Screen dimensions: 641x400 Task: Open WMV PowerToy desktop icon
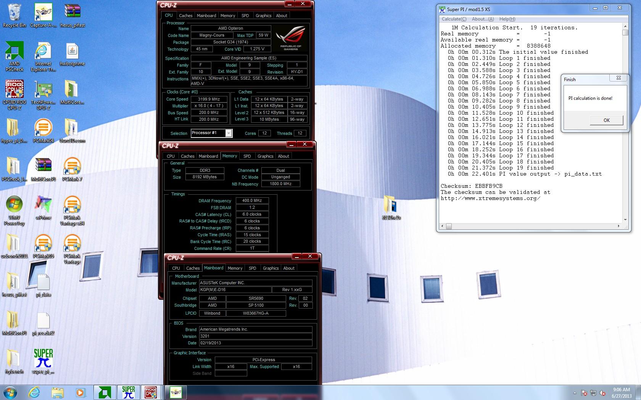[x=14, y=211]
